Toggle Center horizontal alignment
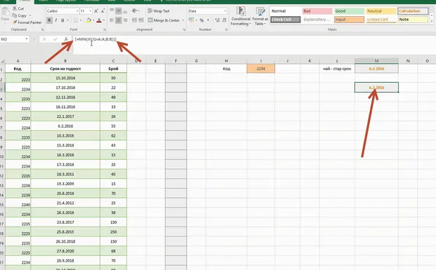Screen dimensions: 436x270 point(118,20)
